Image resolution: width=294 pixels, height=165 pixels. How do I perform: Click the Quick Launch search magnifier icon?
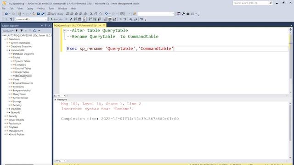click(x=271, y=3)
